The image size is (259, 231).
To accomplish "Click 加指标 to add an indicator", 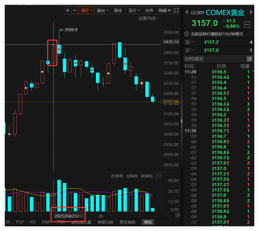I will 132,176.
